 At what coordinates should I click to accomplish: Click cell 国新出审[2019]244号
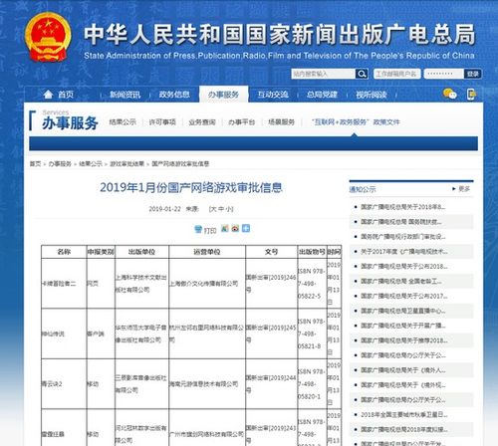pos(271,384)
